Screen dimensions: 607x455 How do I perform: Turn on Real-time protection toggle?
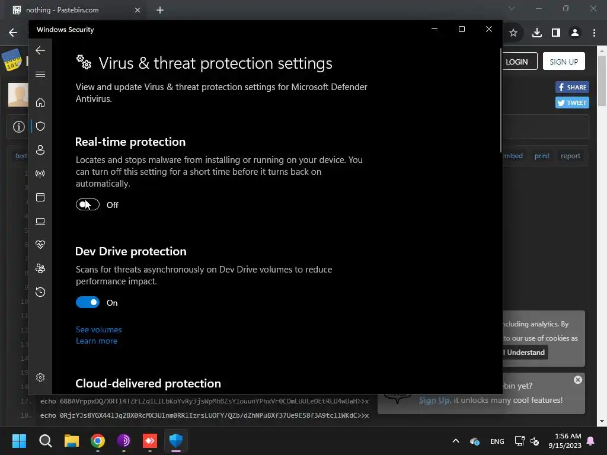pos(88,204)
